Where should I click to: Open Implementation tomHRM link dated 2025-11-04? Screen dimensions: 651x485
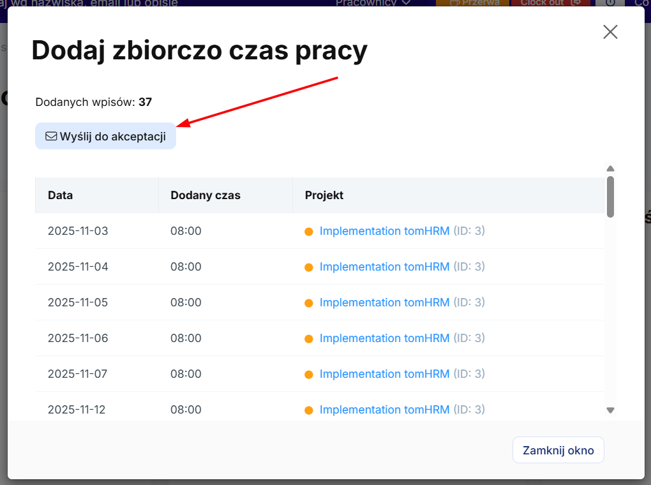384,267
